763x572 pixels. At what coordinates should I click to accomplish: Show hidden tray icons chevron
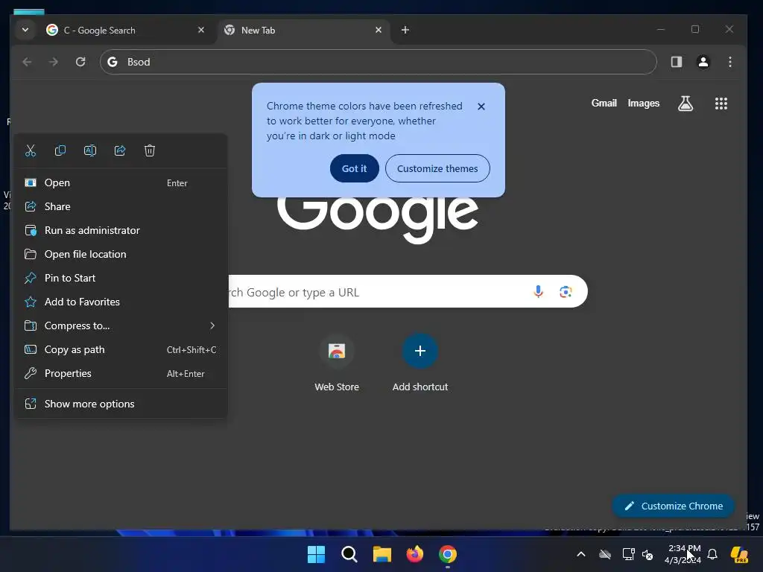click(581, 554)
